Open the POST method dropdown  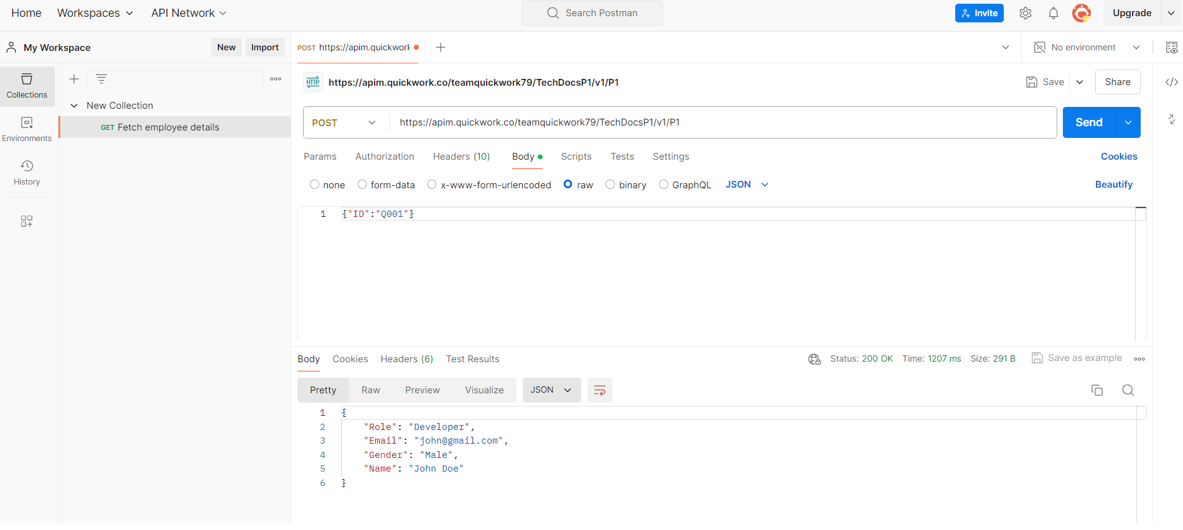[x=344, y=122]
